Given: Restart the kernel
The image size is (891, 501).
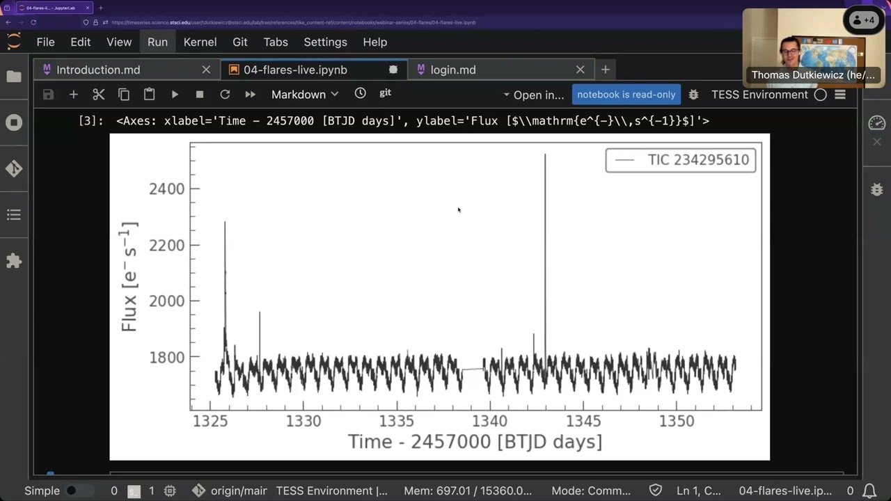Looking at the screenshot, I should 225,95.
